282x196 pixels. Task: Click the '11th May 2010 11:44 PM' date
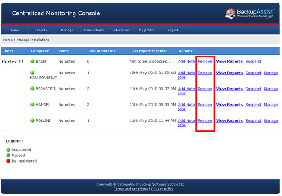(153, 120)
